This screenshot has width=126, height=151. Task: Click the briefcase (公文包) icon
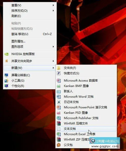[59, 145]
